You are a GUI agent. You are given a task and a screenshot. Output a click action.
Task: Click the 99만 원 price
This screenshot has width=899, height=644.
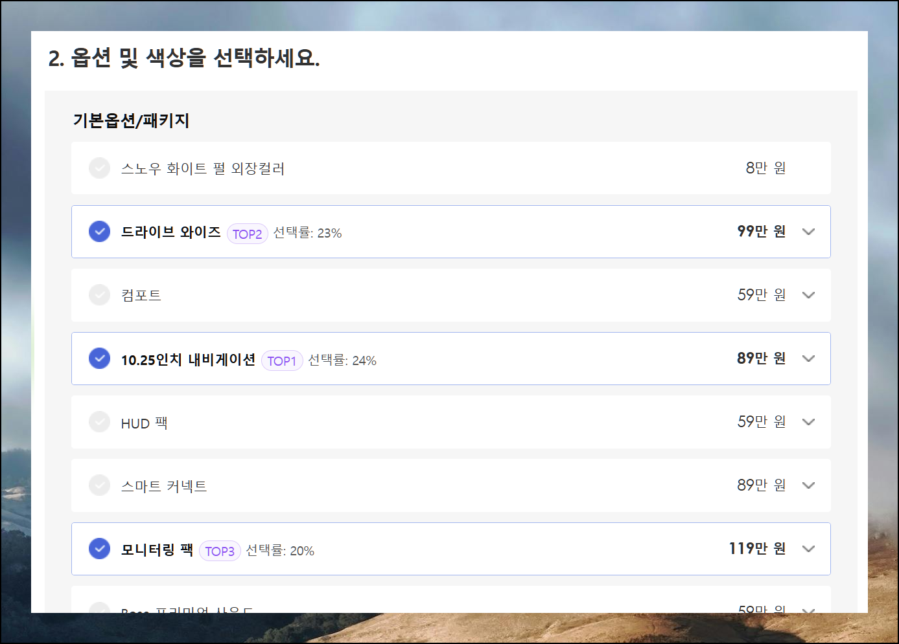762,231
